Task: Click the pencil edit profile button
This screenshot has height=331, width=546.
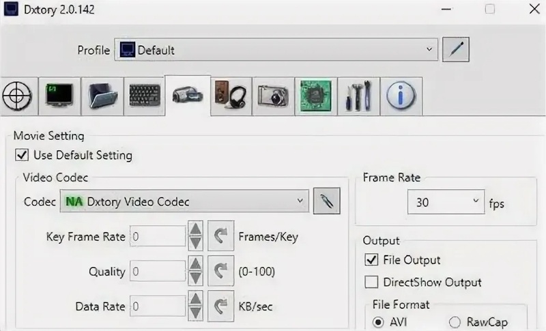Action: click(456, 50)
